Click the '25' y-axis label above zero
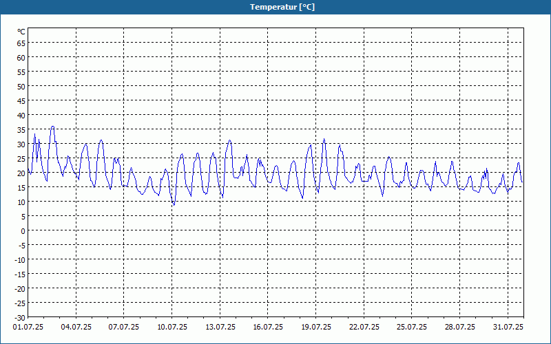551x344 pixels. tap(21, 159)
